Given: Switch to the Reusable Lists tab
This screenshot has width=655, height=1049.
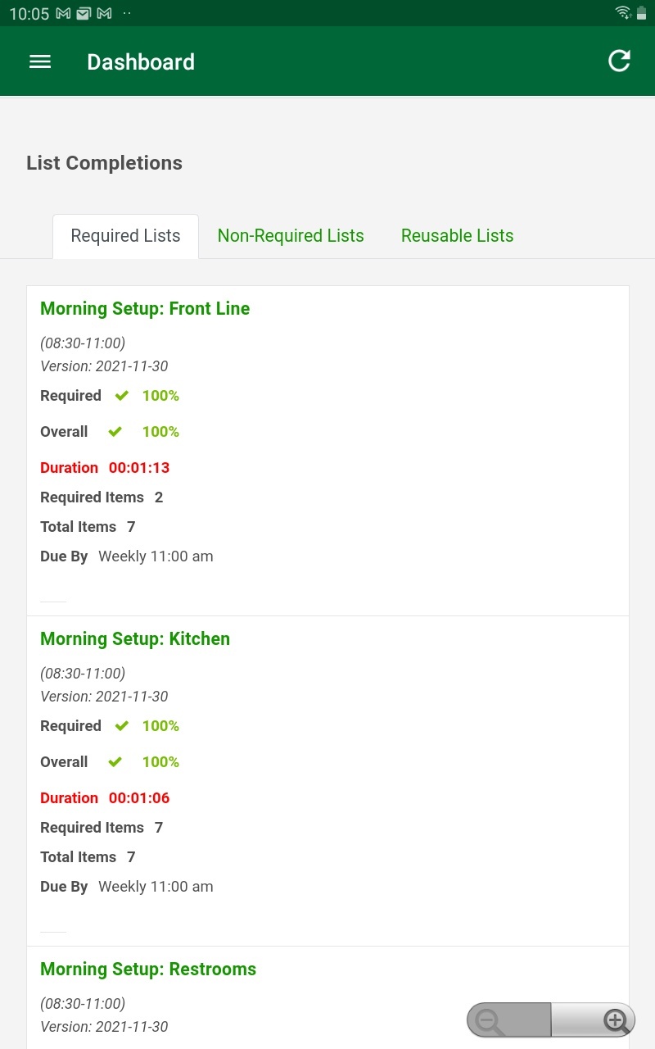Looking at the screenshot, I should pos(457,236).
